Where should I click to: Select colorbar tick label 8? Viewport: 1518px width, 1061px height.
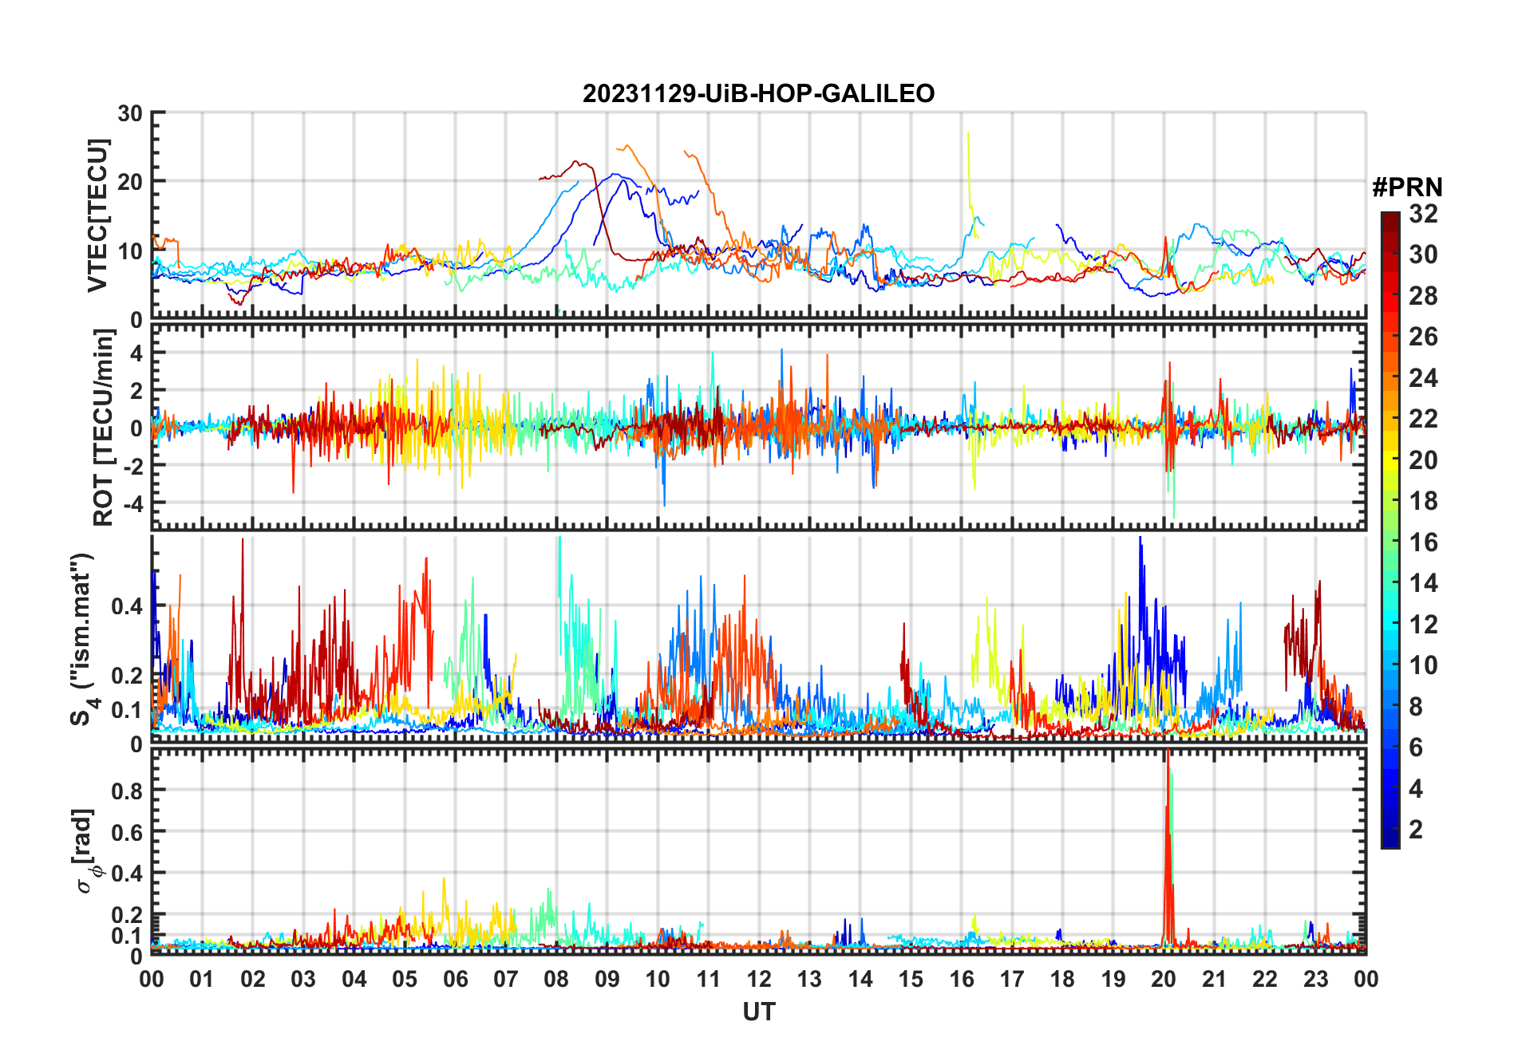point(1416,707)
